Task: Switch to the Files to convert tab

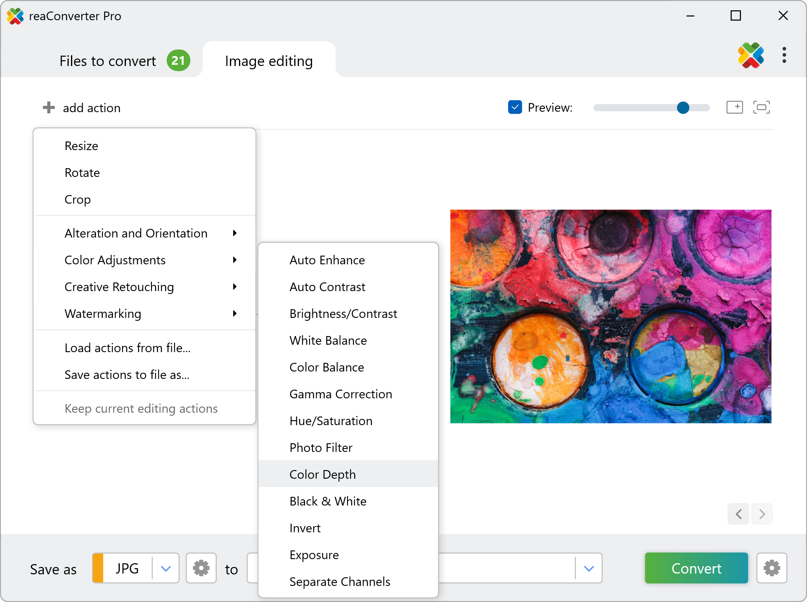Action: coord(108,61)
